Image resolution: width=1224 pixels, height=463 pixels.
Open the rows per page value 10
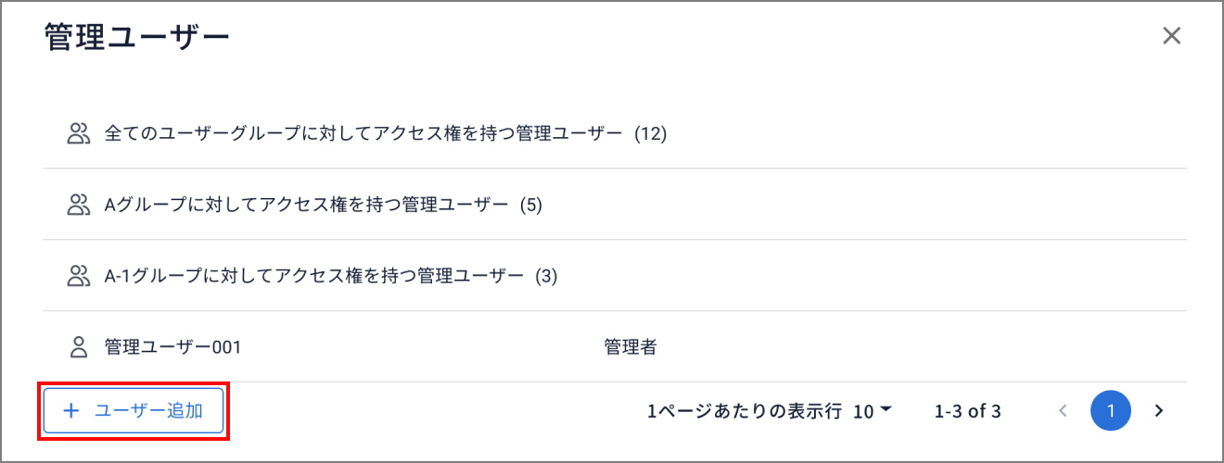tap(863, 411)
